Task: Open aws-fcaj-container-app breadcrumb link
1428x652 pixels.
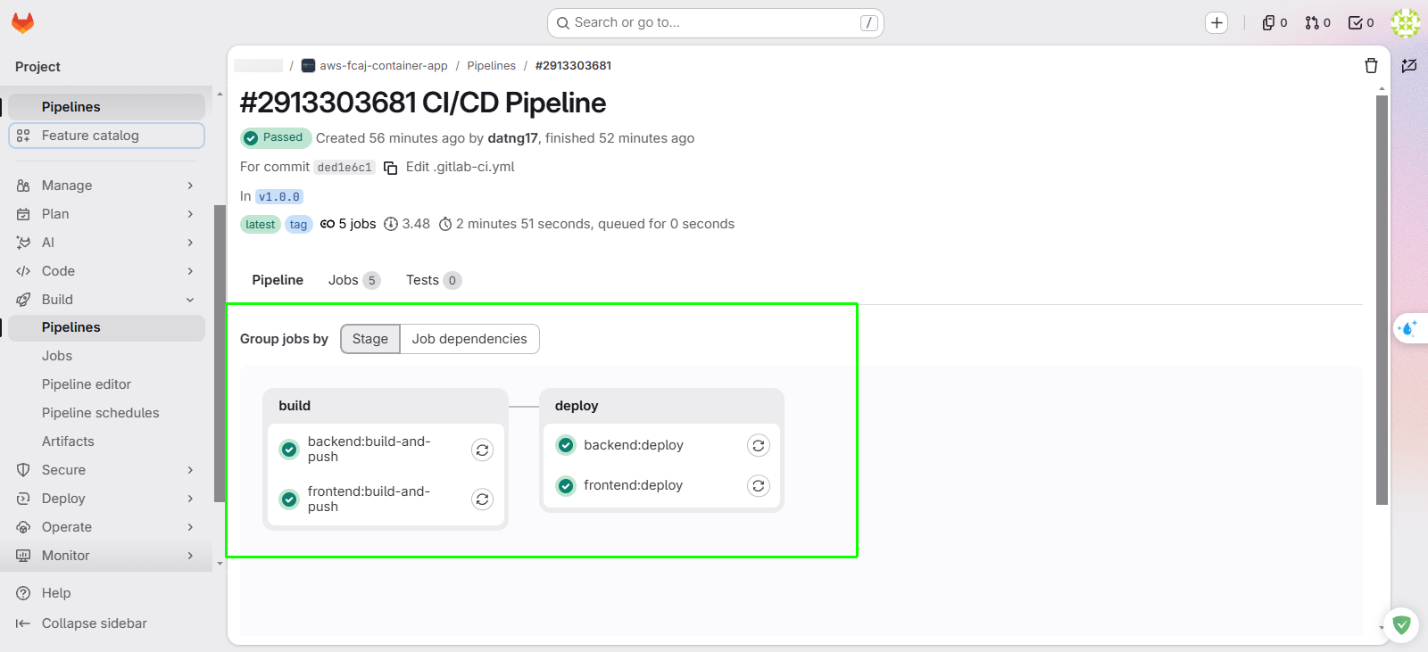Action: 384,65
